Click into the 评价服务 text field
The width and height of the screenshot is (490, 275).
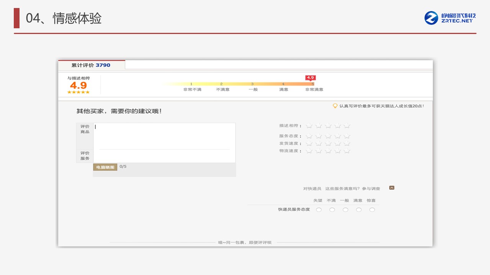pos(164,156)
